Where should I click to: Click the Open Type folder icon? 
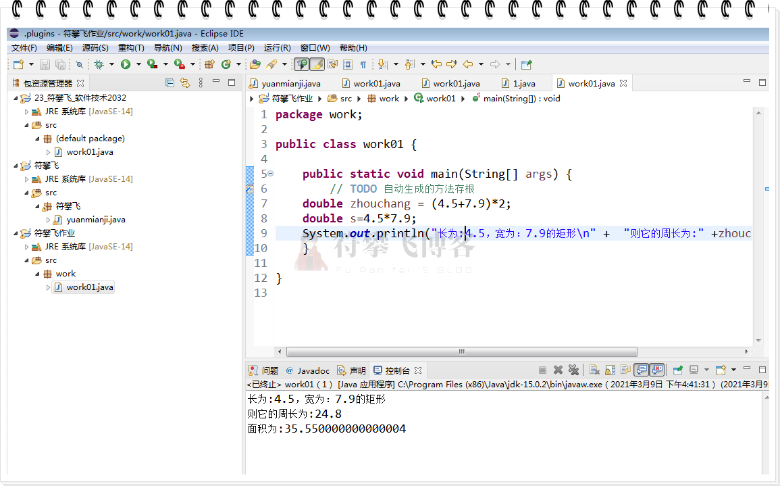point(255,64)
